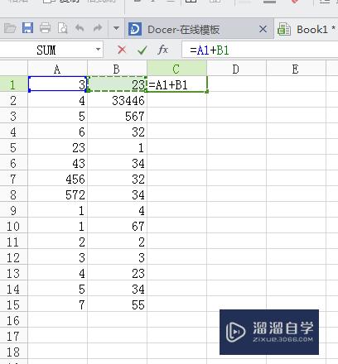Click cell A4 containing 6
The width and height of the screenshot is (338, 364).
pyautogui.click(x=57, y=131)
